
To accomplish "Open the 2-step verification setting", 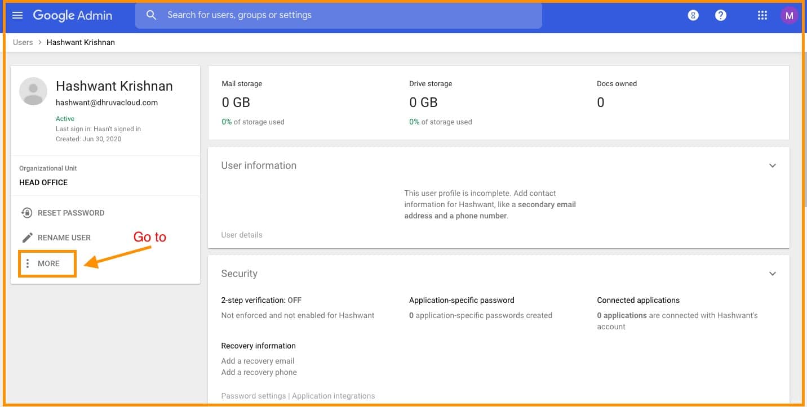I will pos(261,300).
